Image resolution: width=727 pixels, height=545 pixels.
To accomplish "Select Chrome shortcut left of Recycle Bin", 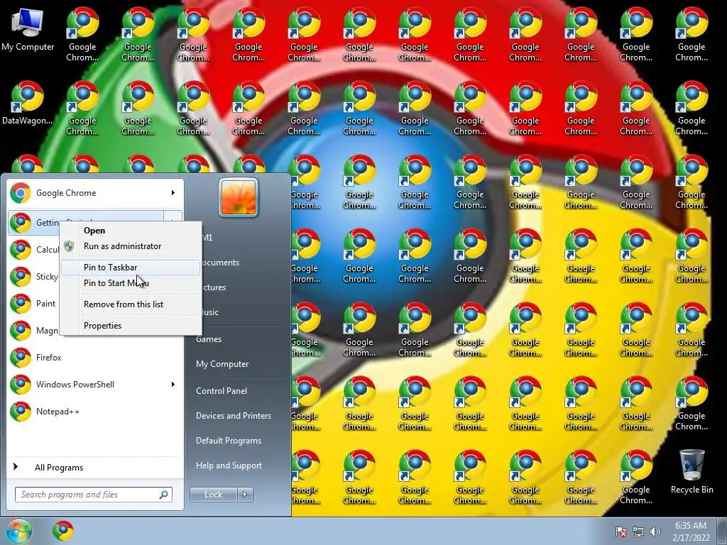I will coord(636,476).
